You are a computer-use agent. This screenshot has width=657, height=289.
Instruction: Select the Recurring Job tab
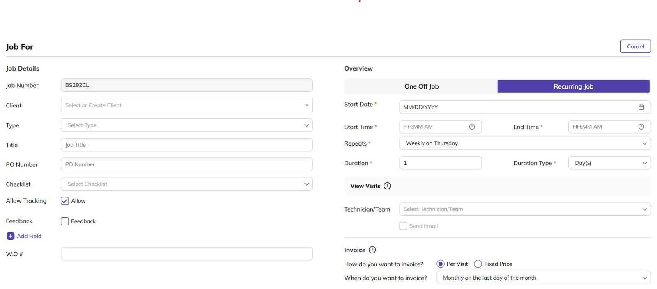[573, 86]
